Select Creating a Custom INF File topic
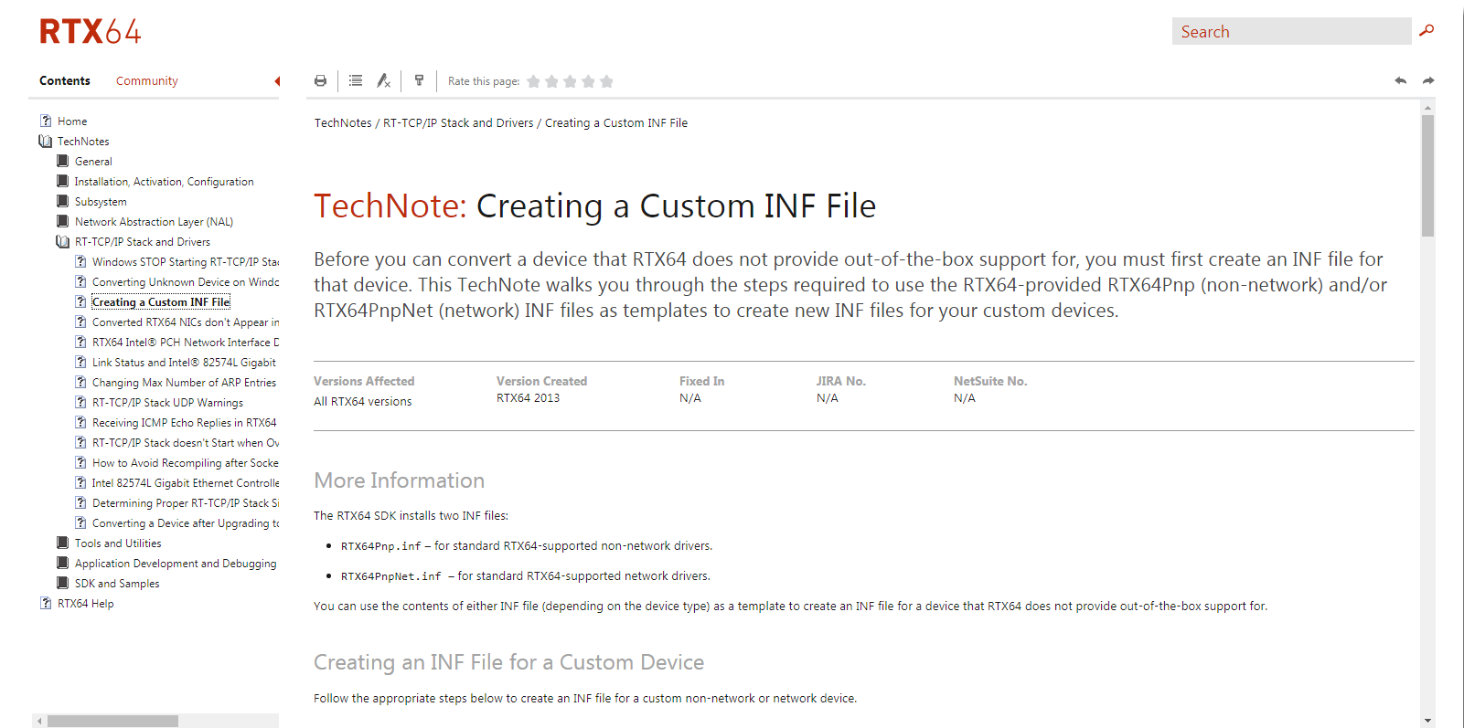1464x728 pixels. tap(161, 301)
